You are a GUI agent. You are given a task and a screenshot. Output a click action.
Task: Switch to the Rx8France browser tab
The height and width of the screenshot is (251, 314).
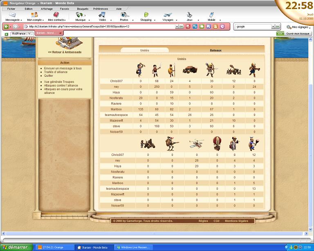(x=22, y=34)
